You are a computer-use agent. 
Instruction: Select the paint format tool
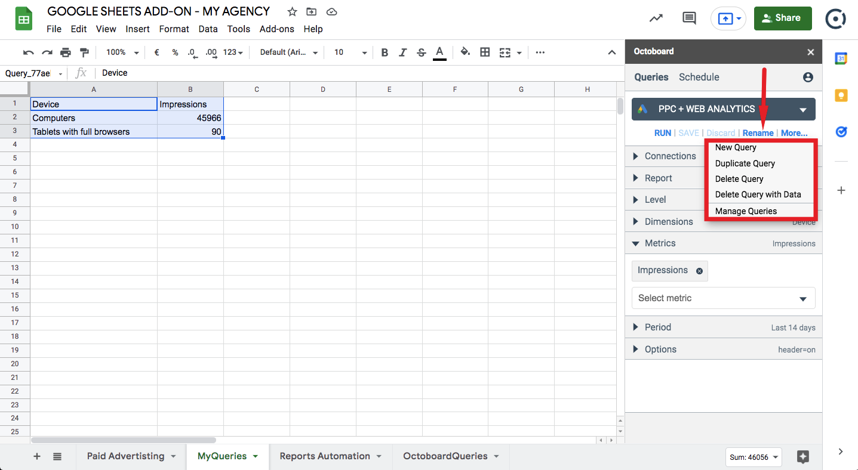pos(84,52)
